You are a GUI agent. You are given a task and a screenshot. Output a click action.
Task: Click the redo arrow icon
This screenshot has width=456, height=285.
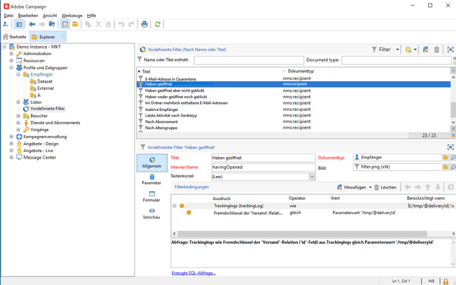pyautogui.click(x=131, y=24)
